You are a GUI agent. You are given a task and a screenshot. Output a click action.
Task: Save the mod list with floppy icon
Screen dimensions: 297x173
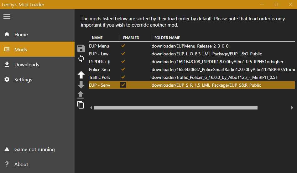(81, 48)
